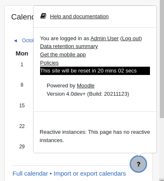Click the Log out link

(x=131, y=39)
